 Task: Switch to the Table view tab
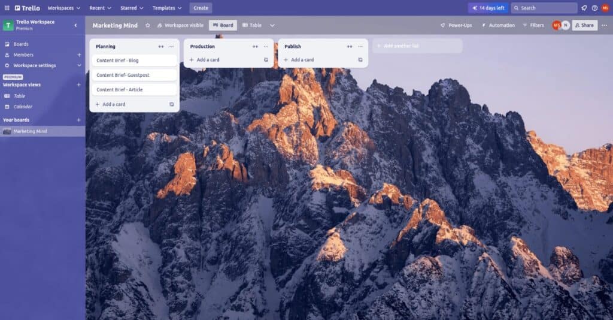pyautogui.click(x=252, y=25)
